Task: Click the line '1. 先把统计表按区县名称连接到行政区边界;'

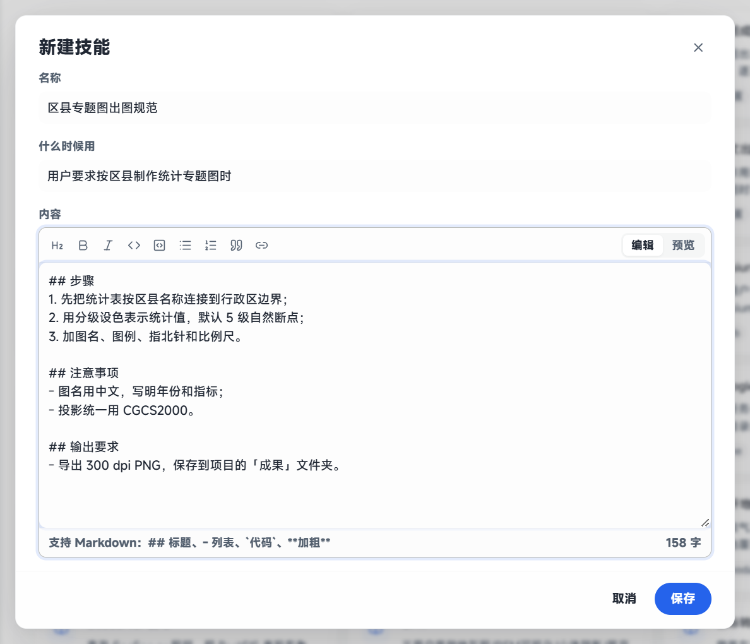Action: 168,299
